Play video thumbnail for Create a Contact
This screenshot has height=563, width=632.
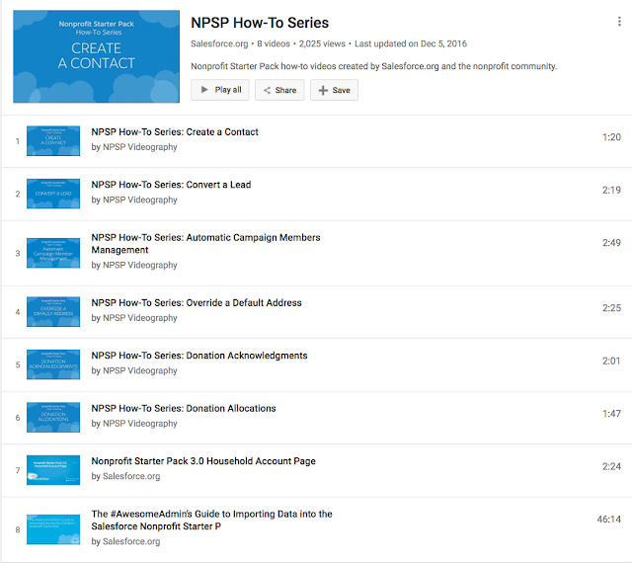53,140
